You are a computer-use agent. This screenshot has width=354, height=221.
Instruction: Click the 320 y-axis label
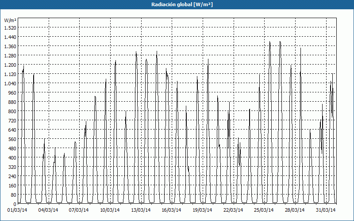[x=12, y=167]
